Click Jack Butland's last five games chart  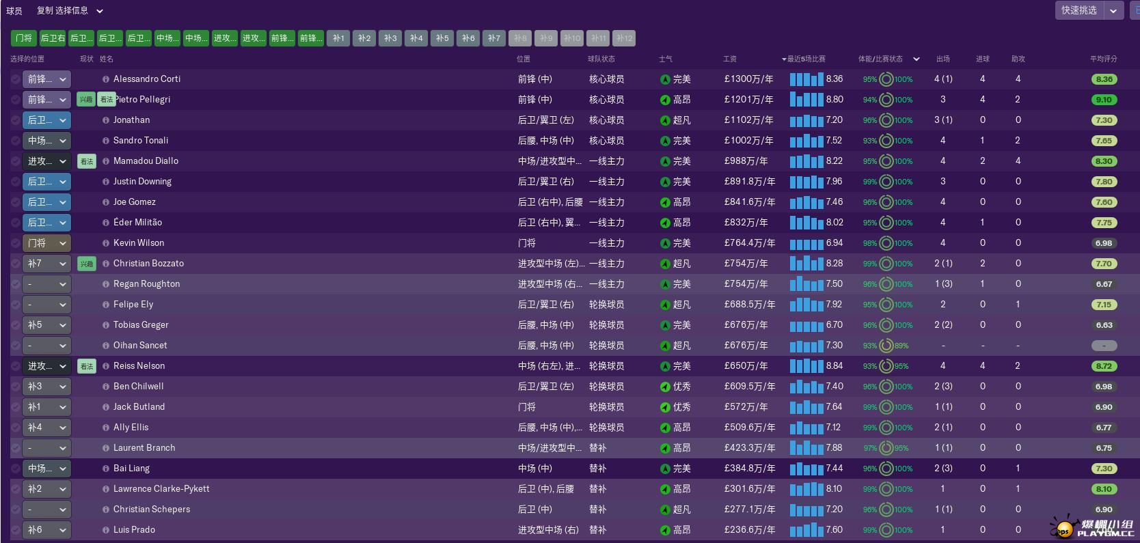point(806,407)
